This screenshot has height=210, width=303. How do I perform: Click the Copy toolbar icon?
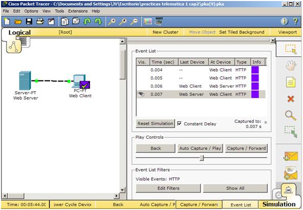coord(65,22)
